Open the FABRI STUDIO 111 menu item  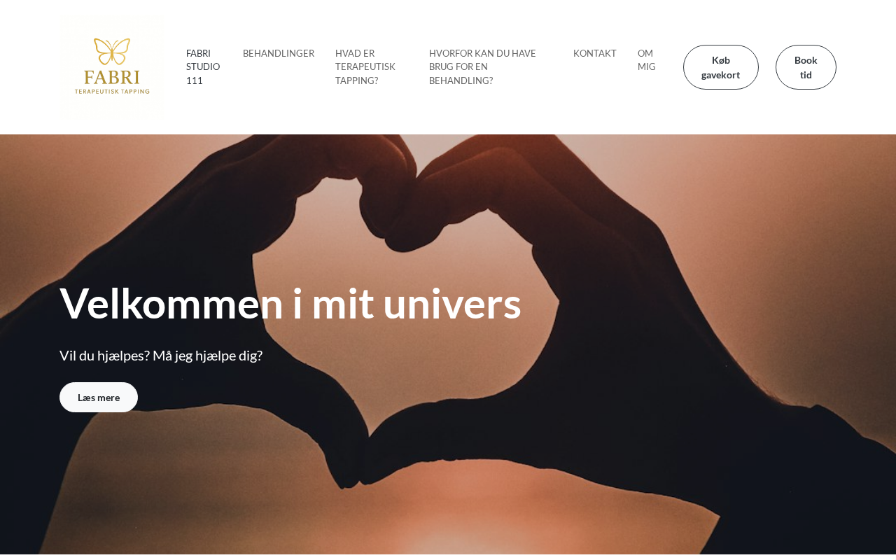coord(203,67)
